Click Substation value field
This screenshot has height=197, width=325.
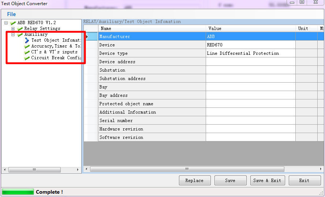[251, 70]
